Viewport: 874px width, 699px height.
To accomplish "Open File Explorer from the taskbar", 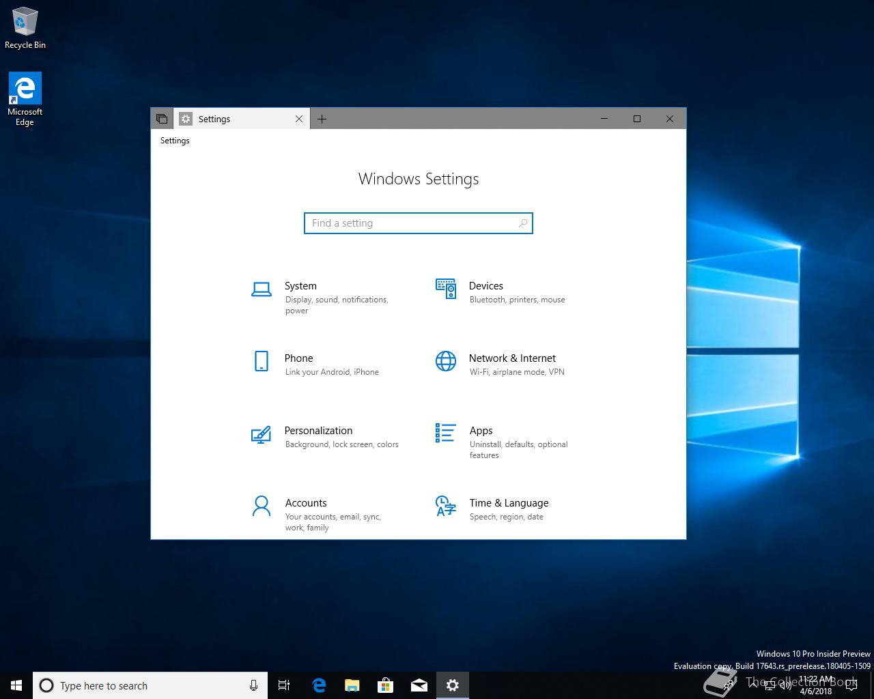I will 352,685.
